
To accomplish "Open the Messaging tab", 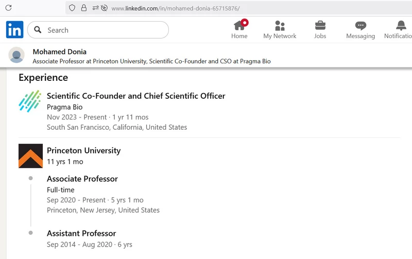I will (360, 29).
